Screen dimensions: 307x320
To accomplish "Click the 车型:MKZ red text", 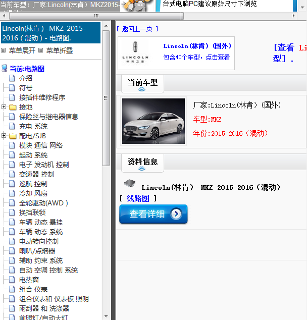I will [x=207, y=119].
